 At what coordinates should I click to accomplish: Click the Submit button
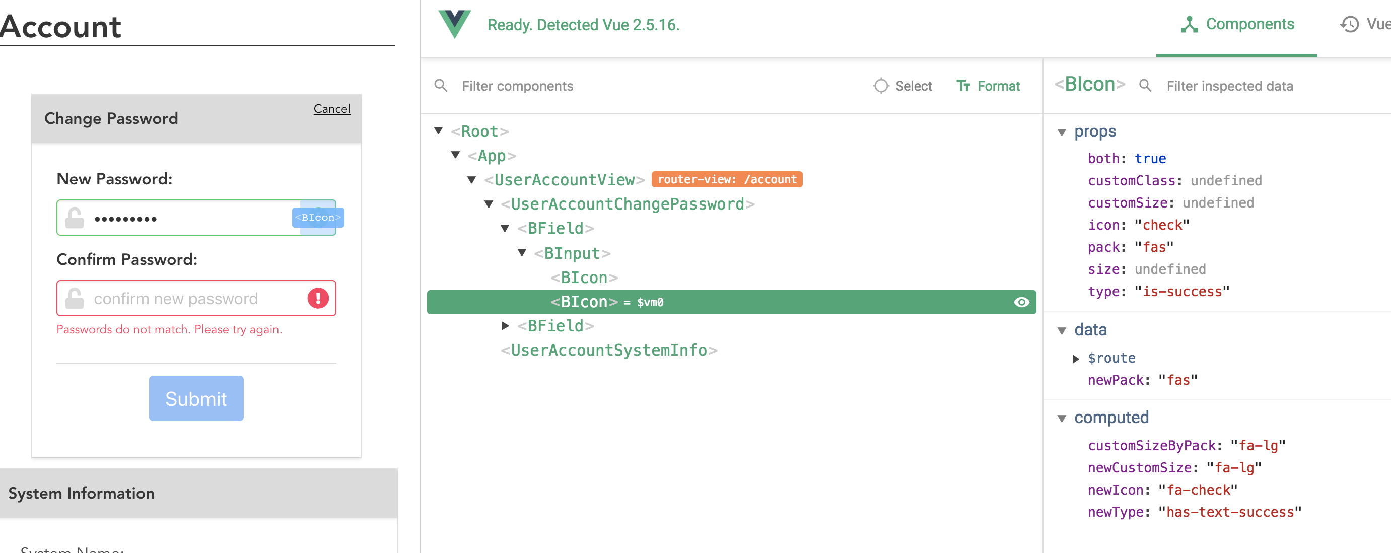(x=196, y=398)
